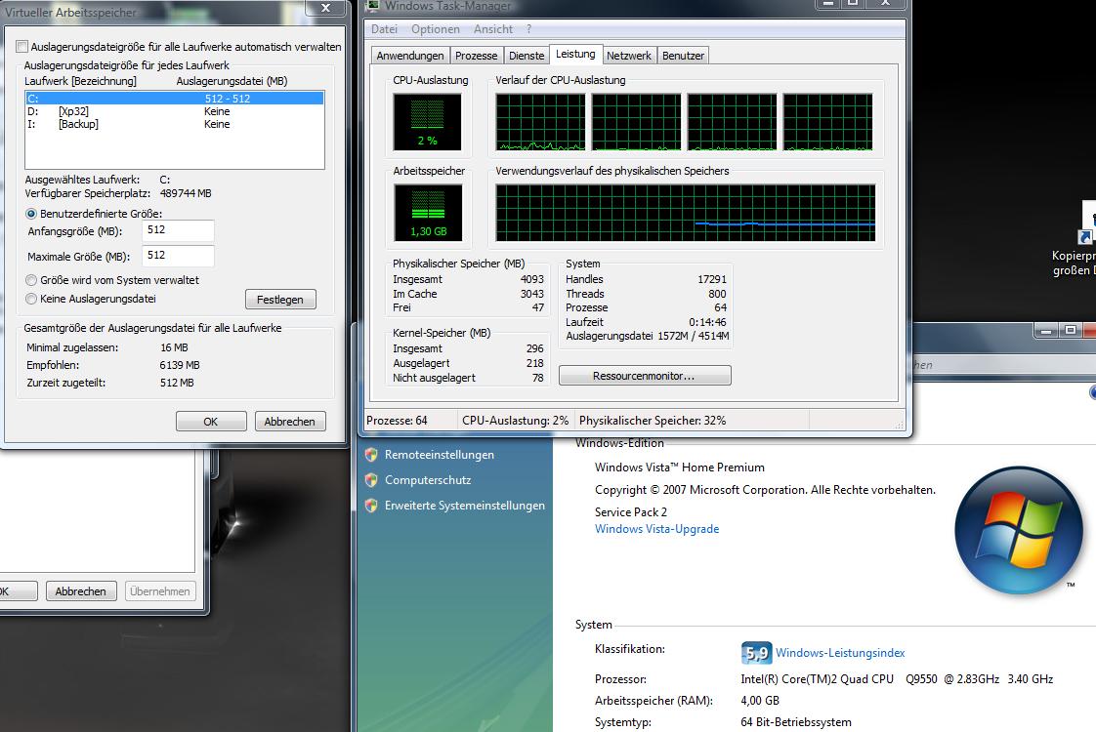Click Prozesse: 64 in status bar
Viewport: 1096px width, 732px height.
pyautogui.click(x=397, y=421)
